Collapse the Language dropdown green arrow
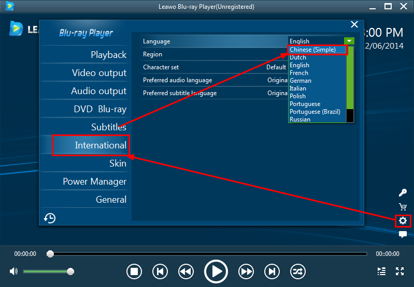 (x=349, y=41)
